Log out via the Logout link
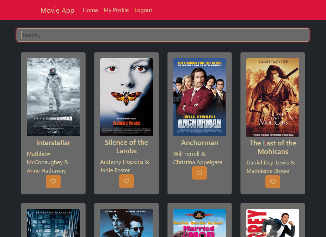 pos(143,10)
